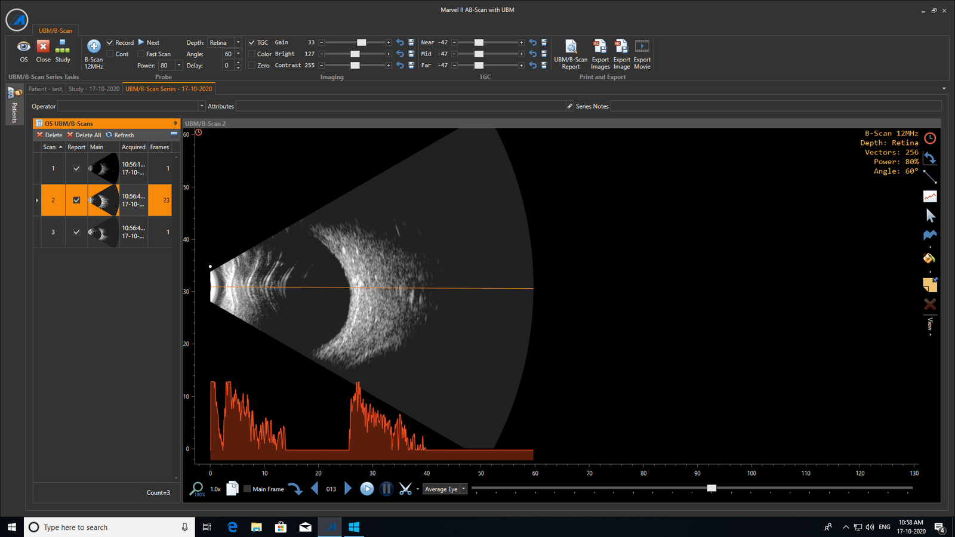Tick the Main Frame checkbox

pyautogui.click(x=247, y=489)
